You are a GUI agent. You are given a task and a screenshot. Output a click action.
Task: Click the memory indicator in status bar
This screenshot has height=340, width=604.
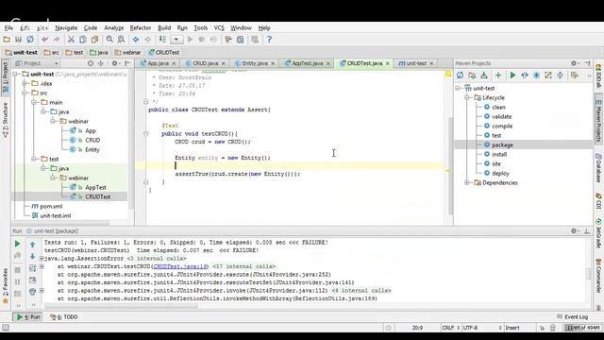pos(583,328)
